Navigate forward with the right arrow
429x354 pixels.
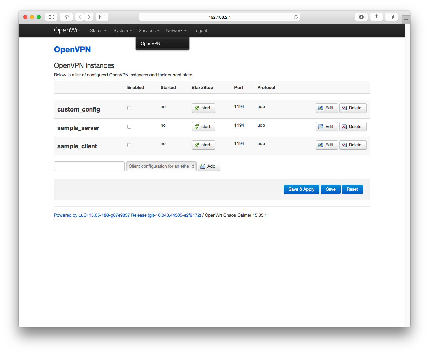click(x=89, y=17)
